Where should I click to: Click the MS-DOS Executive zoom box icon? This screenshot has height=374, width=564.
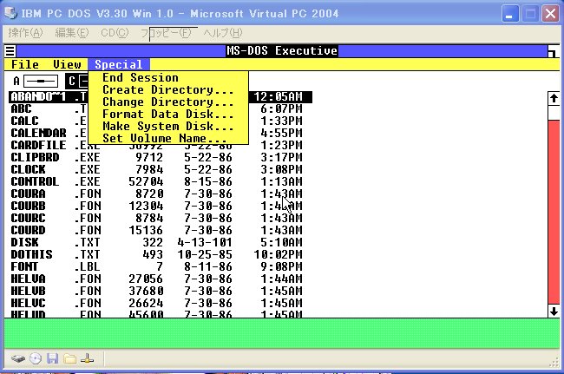[553, 51]
